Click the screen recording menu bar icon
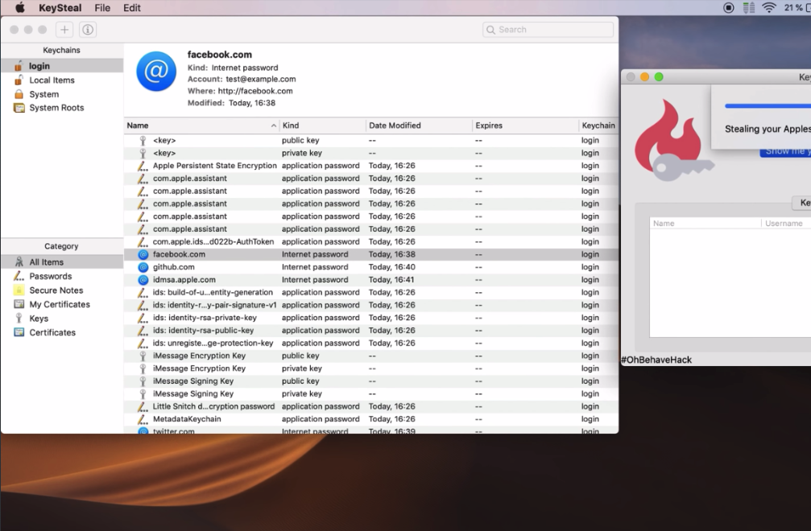The height and width of the screenshot is (531, 811). pyautogui.click(x=728, y=8)
